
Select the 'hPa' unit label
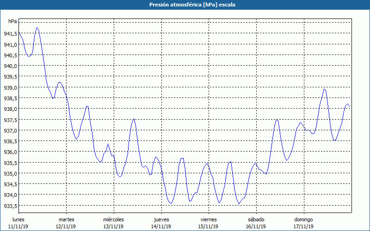click(x=12, y=21)
